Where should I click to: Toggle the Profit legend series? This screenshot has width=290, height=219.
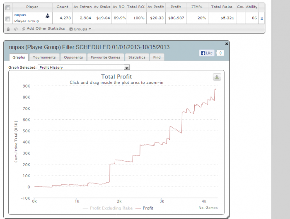pos(145,208)
